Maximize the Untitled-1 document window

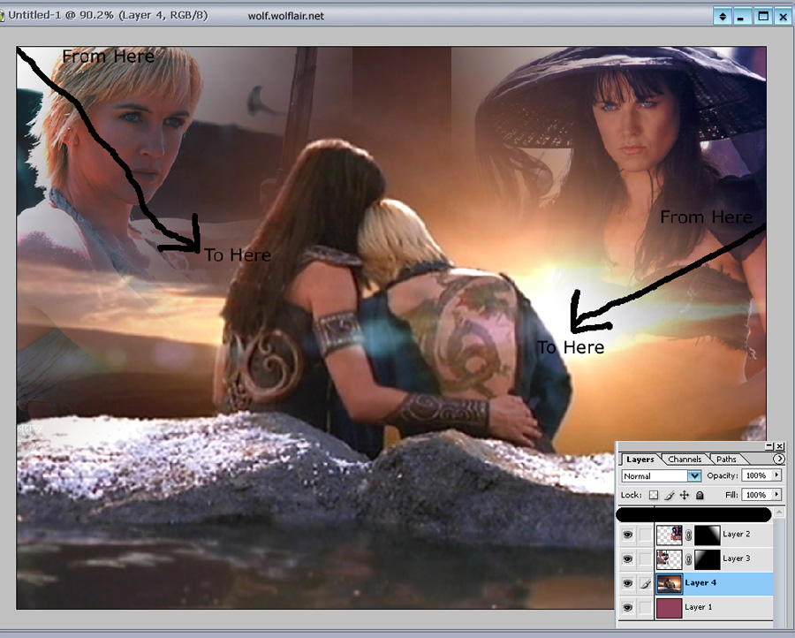(x=763, y=16)
